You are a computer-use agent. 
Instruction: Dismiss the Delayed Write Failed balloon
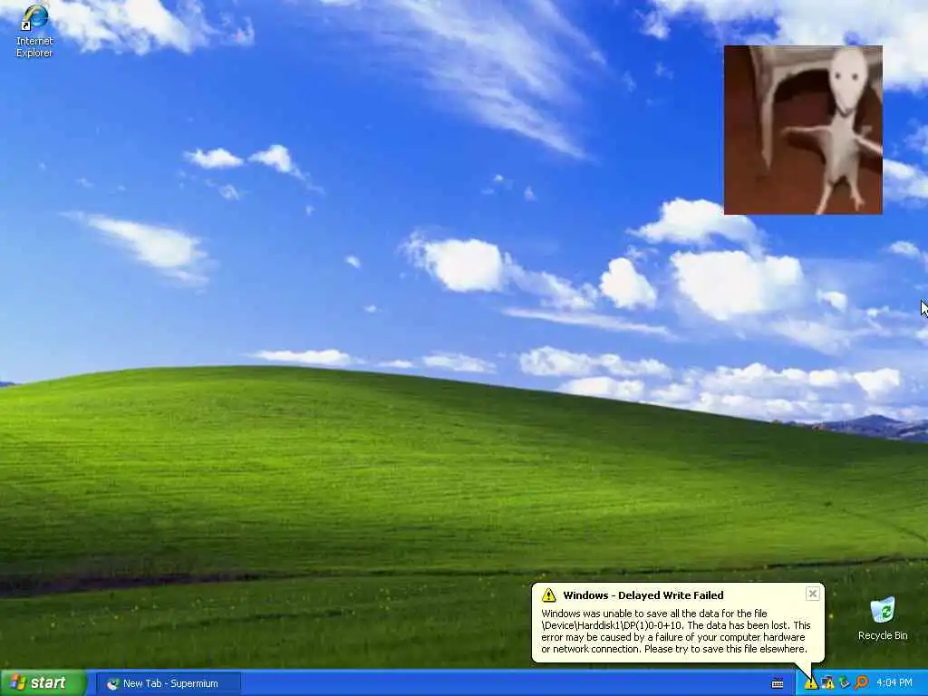tap(813, 594)
